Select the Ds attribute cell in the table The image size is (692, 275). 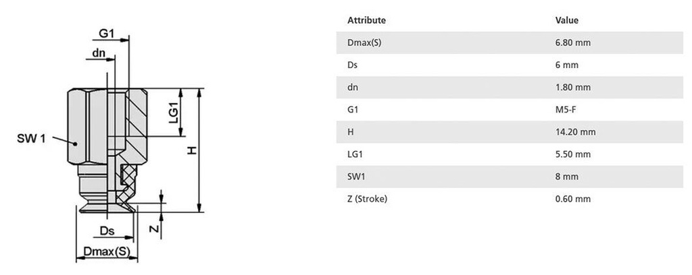coord(353,65)
